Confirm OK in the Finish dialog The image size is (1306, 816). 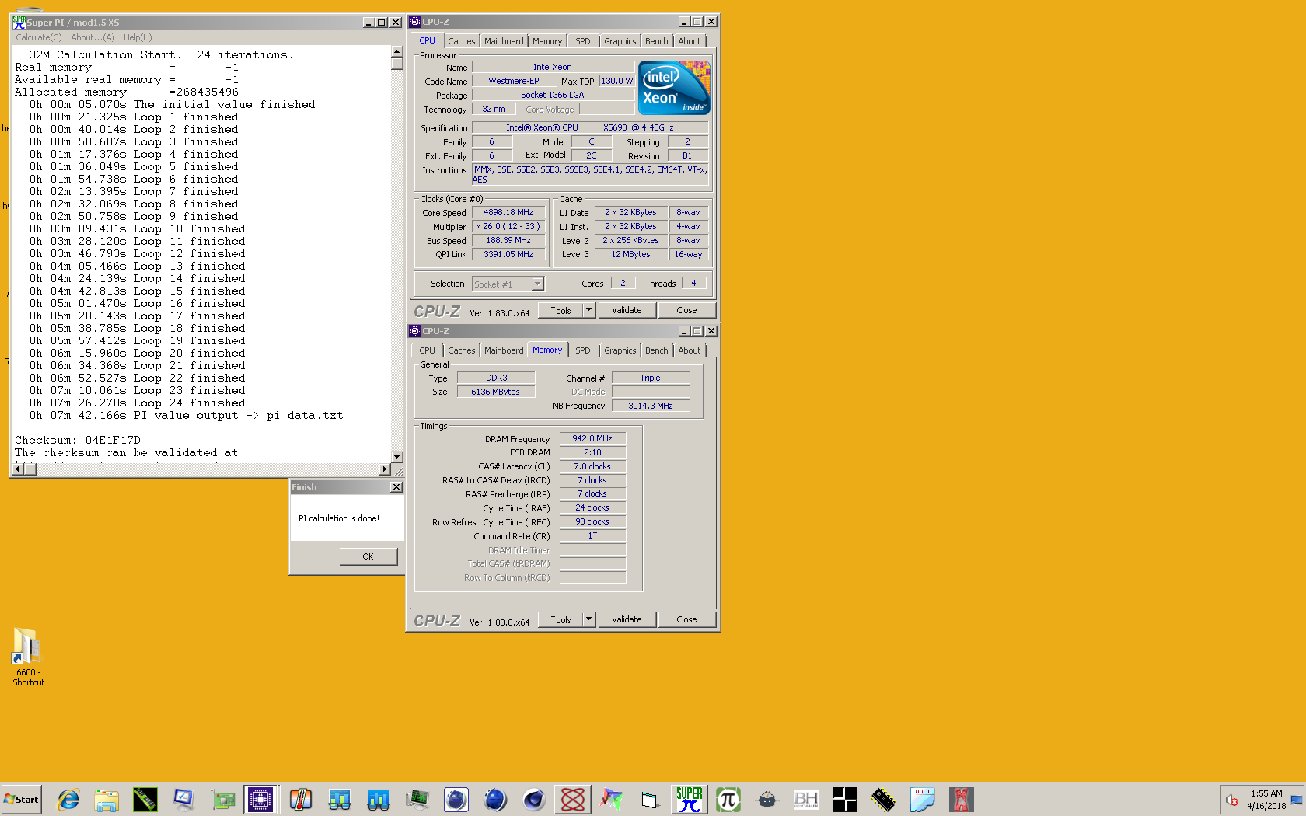click(x=368, y=556)
